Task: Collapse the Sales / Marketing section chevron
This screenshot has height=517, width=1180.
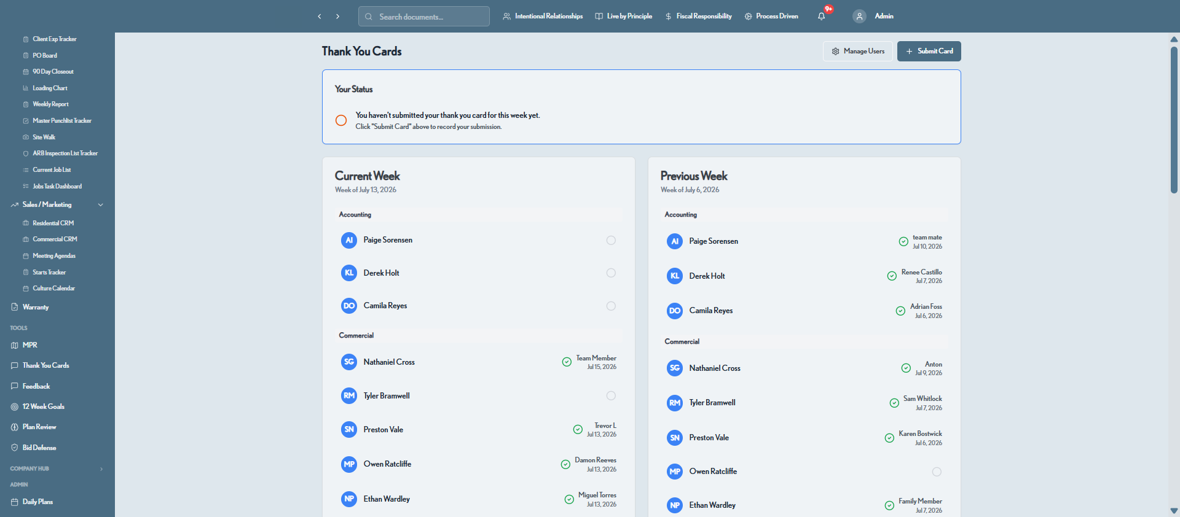Action: [101, 204]
